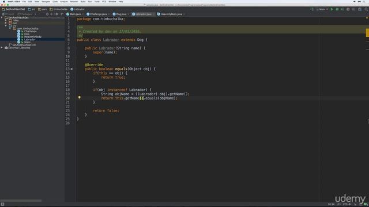Open the Code menu
Screen dimensions: 369x207
[x=55, y=1]
